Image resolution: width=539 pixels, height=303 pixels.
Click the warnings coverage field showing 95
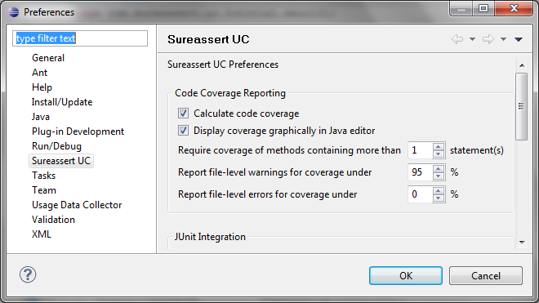pyautogui.click(x=420, y=172)
